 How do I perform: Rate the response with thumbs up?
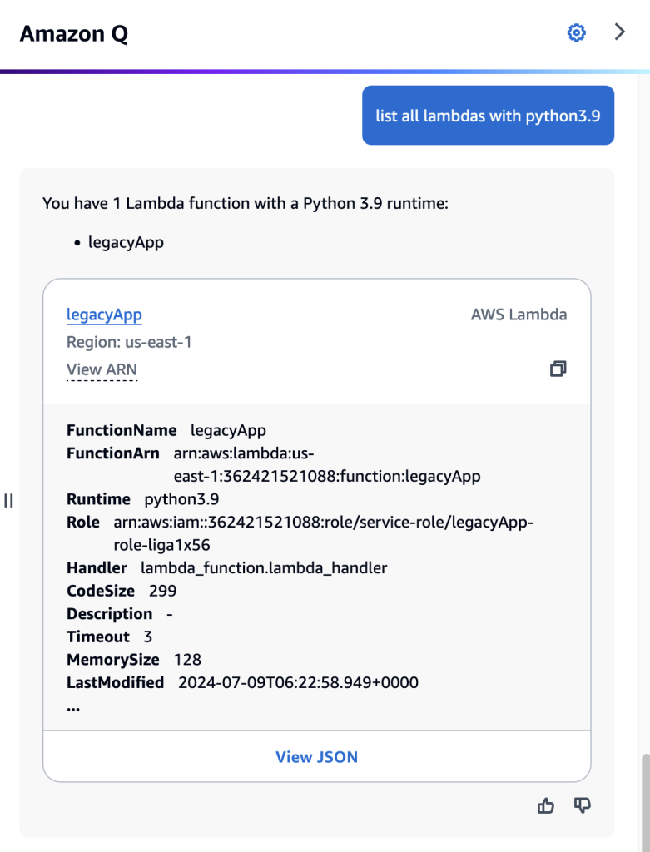pyautogui.click(x=546, y=805)
